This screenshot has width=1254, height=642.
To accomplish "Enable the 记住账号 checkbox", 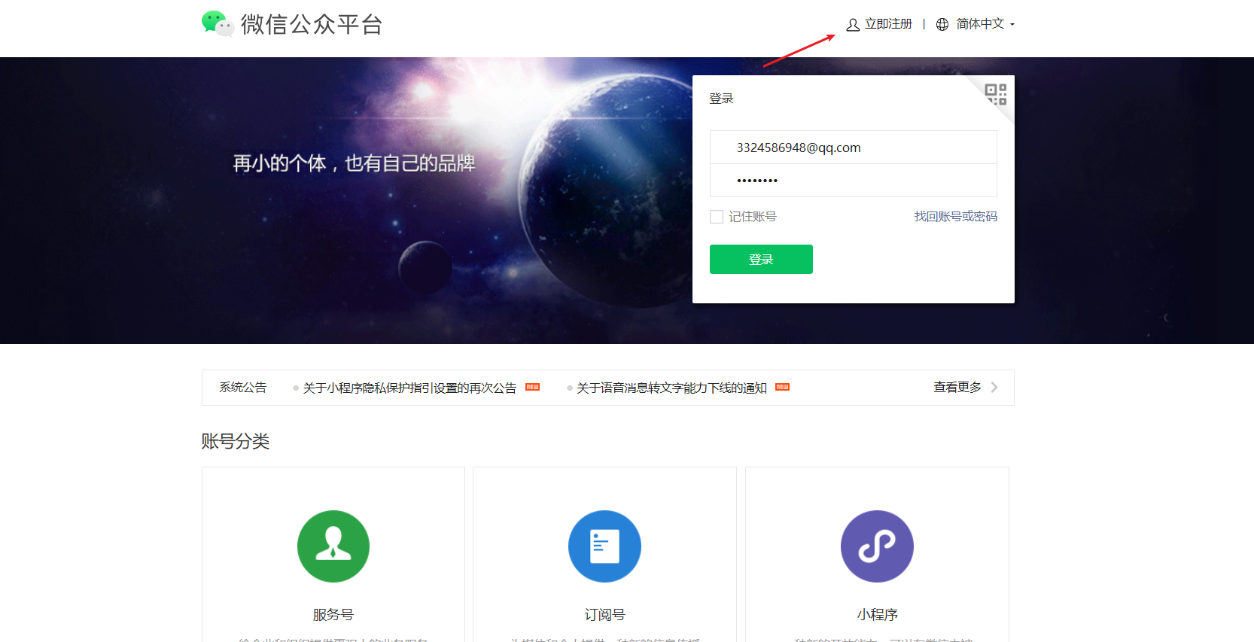I will click(x=717, y=217).
